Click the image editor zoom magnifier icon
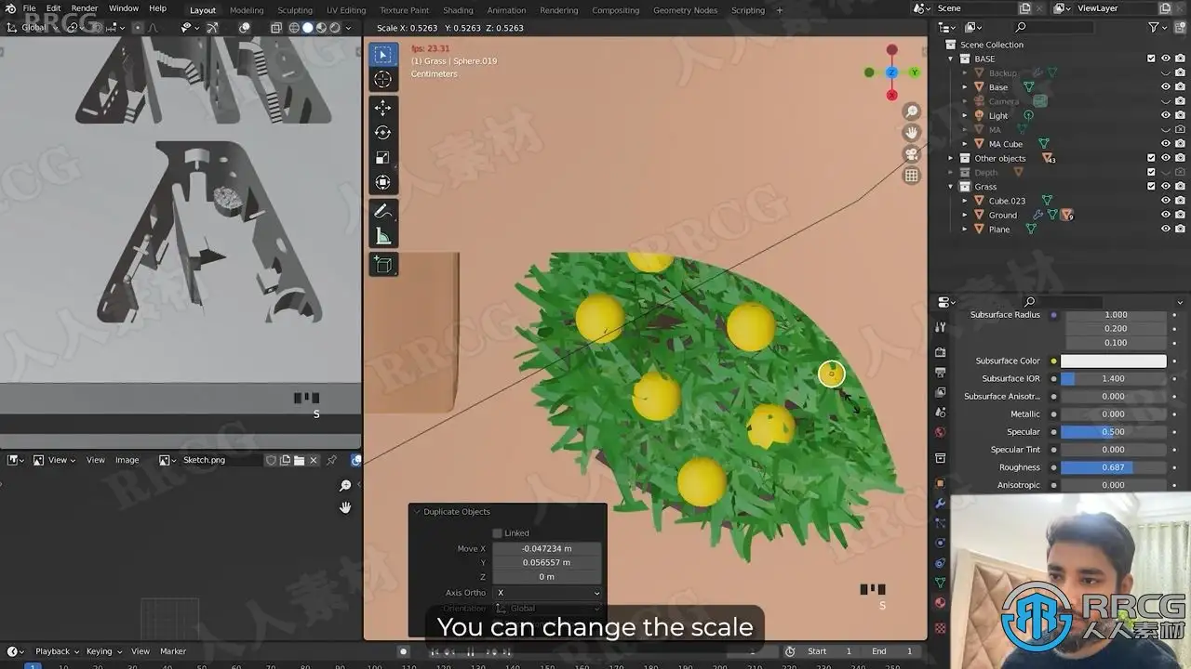This screenshot has height=669, width=1191. click(345, 486)
